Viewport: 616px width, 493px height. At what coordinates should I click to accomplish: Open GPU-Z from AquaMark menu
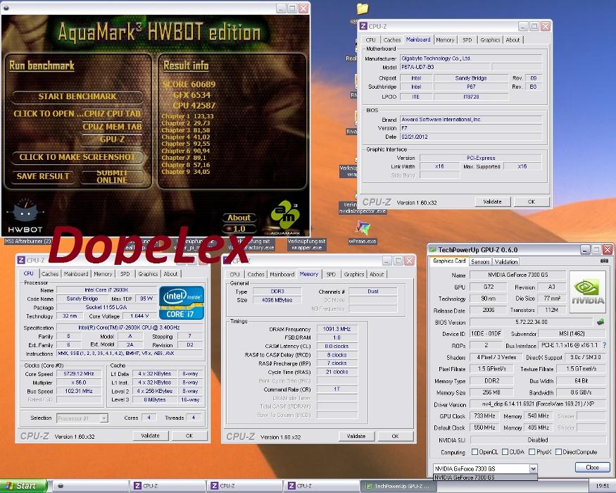[x=112, y=139]
